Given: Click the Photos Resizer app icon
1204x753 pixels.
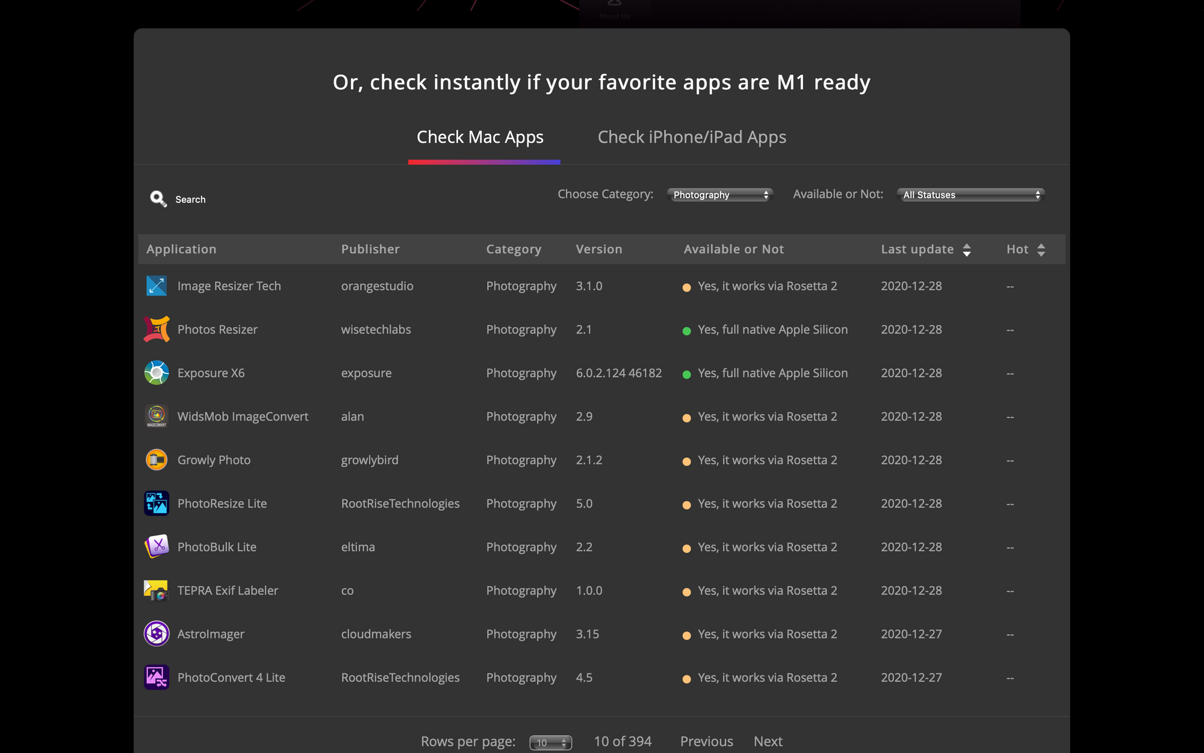Looking at the screenshot, I should pos(157,330).
